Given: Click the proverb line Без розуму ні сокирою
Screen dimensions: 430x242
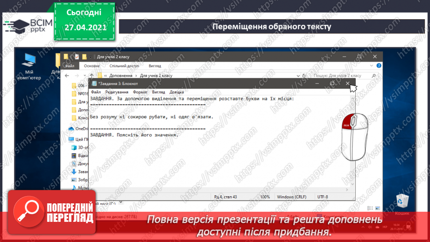Looking at the screenshot, I should 152,117.
